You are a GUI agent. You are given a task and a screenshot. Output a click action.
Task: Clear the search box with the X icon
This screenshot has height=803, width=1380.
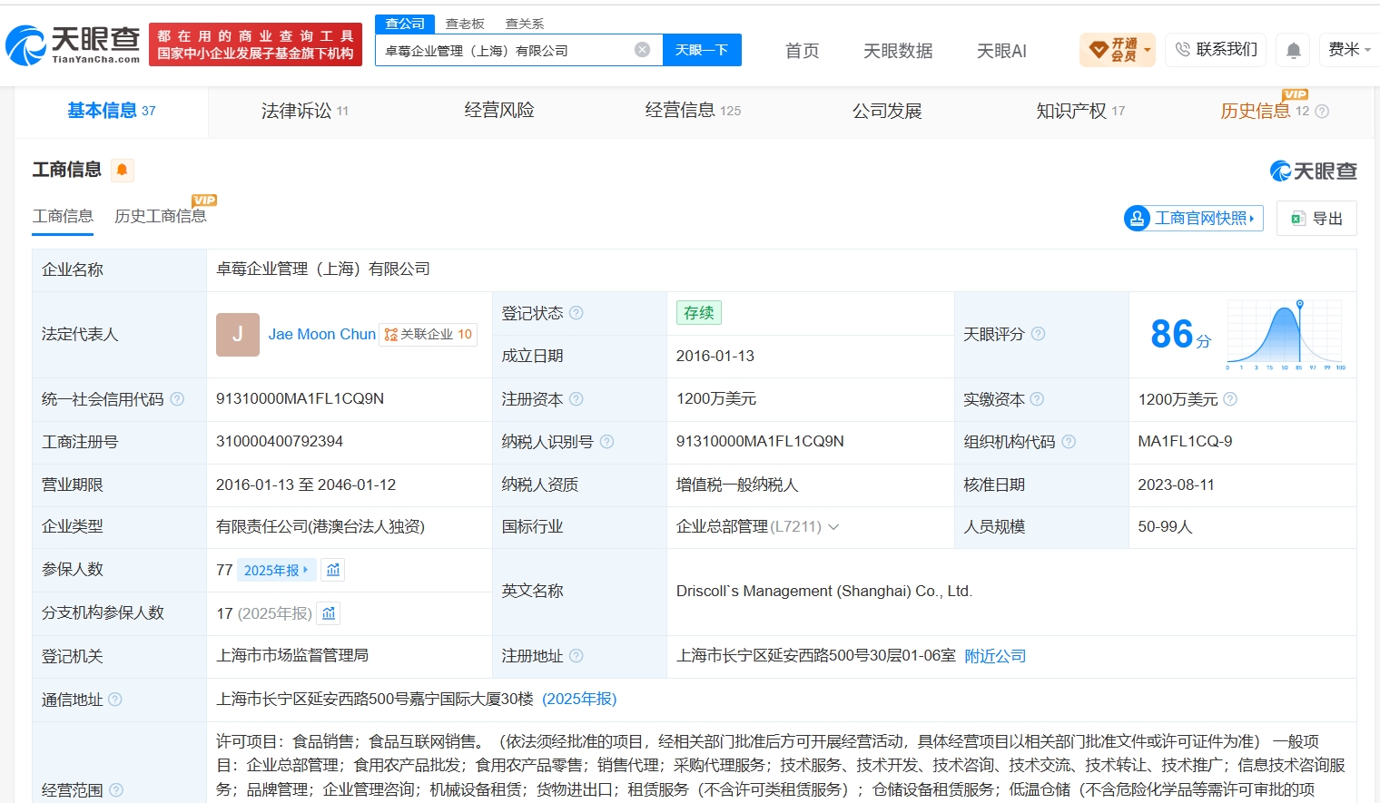pos(642,50)
